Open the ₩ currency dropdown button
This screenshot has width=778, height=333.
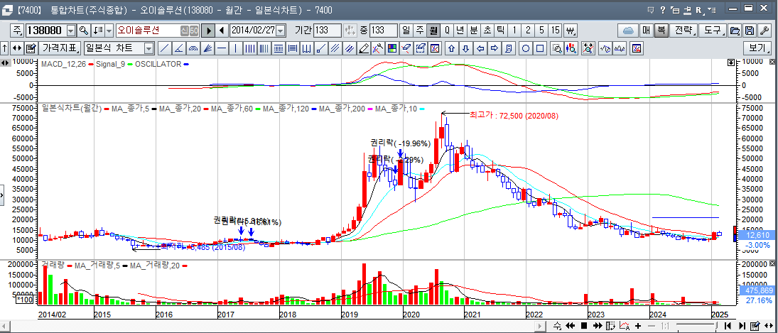point(570,31)
